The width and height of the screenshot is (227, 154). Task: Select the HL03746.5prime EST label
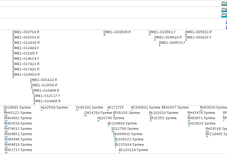coord(111,118)
